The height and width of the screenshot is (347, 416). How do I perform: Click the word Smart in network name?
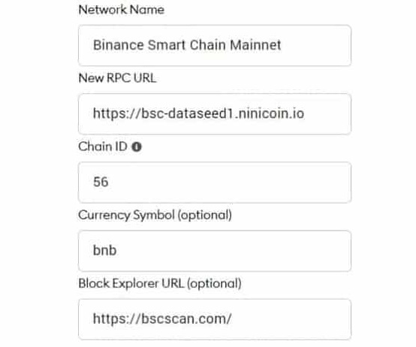click(x=167, y=45)
